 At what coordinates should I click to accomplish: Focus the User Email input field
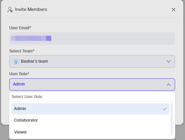tap(92, 38)
